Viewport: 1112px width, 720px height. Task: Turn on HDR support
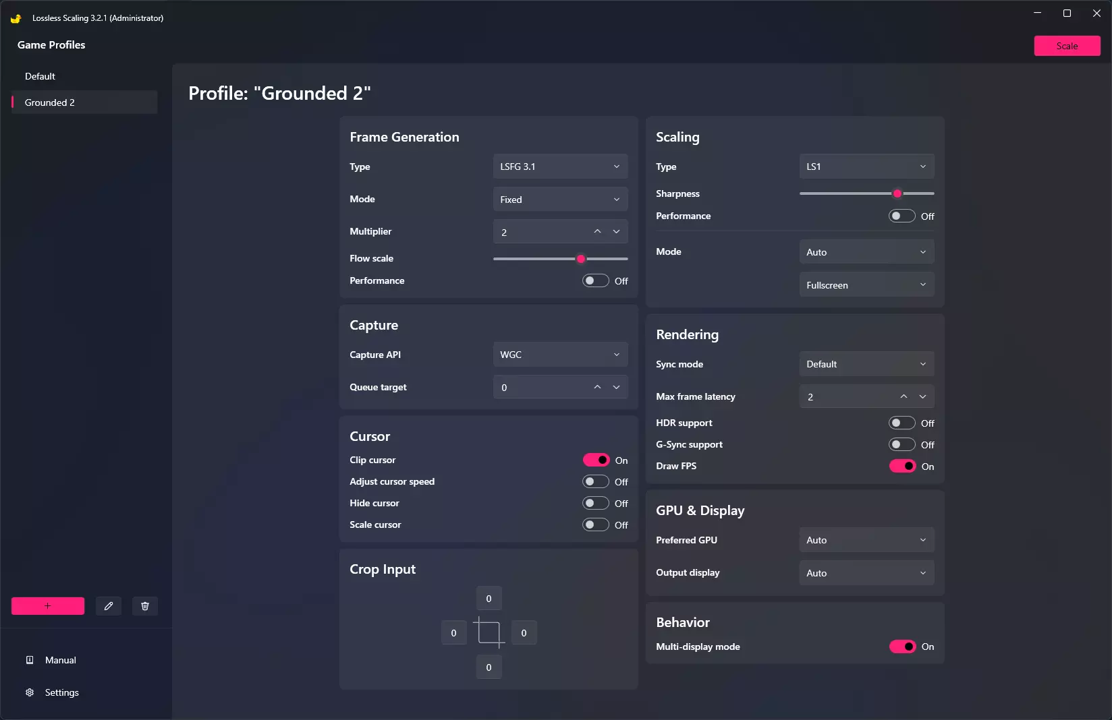pyautogui.click(x=902, y=423)
